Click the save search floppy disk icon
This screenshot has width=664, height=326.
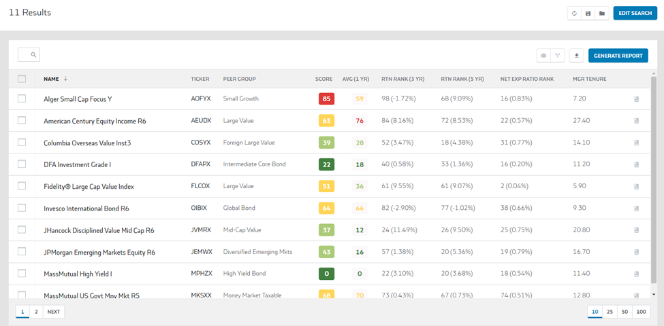[x=588, y=13]
